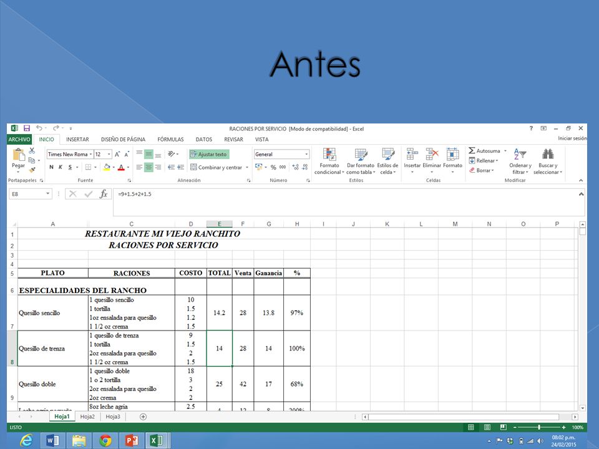Copy selection with the copy icon
The width and height of the screenshot is (599, 449).
[32, 160]
